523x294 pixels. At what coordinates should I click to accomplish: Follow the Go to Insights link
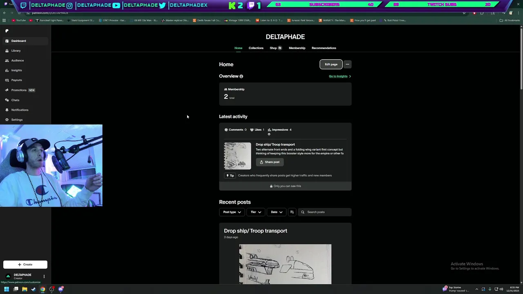click(340, 76)
